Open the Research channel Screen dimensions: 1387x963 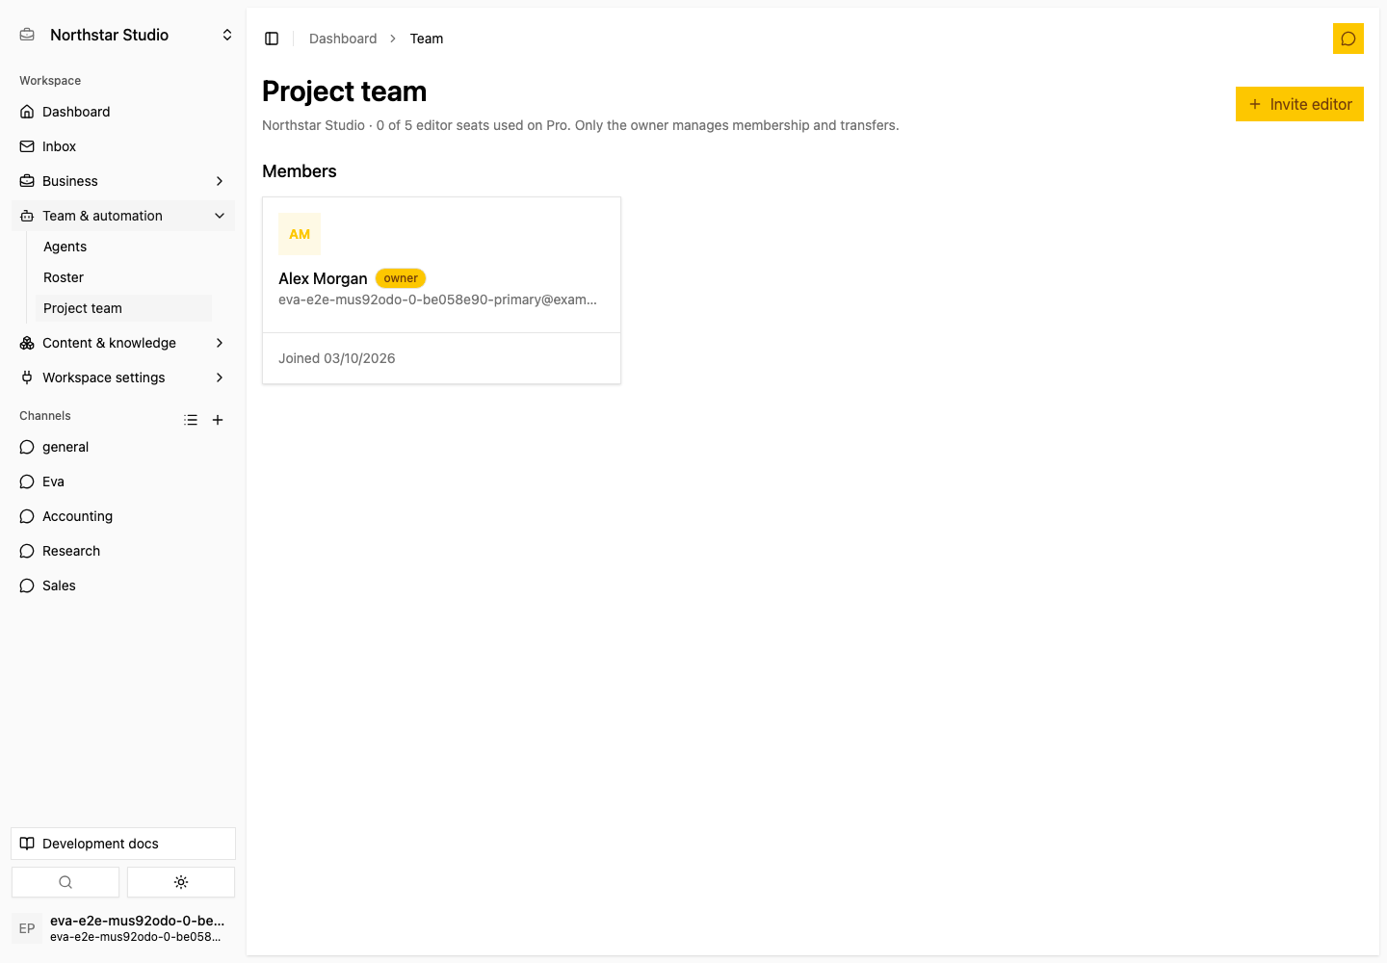(123, 551)
